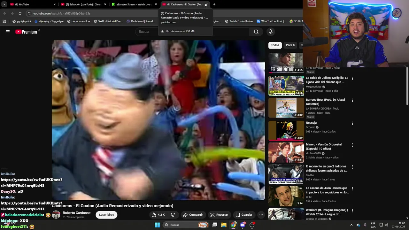Open the yguiytuyuiui bookmark
Screen dimensions: 409x230
pos(21,21)
